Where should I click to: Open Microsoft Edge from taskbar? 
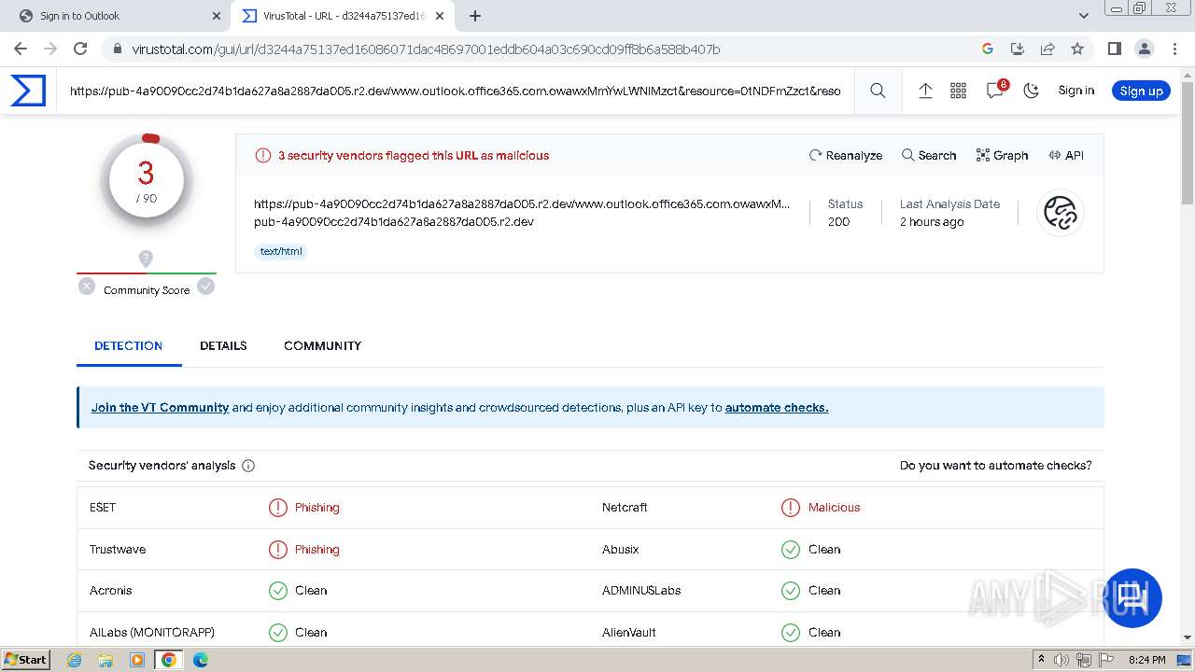click(200, 659)
